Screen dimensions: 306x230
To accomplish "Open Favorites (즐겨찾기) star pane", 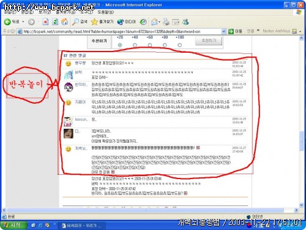I will point(102,21).
